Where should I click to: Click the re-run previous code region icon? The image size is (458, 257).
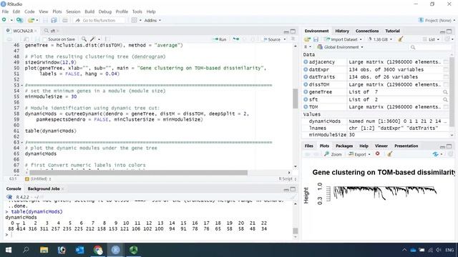(235, 39)
